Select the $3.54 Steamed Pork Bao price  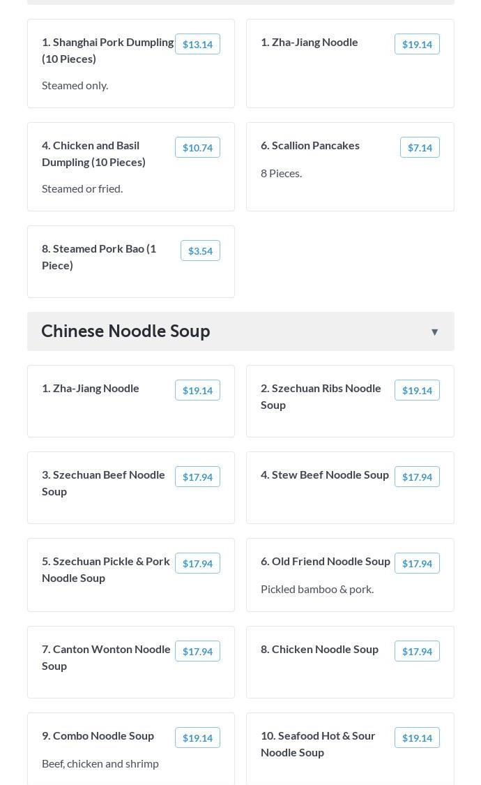click(x=200, y=251)
